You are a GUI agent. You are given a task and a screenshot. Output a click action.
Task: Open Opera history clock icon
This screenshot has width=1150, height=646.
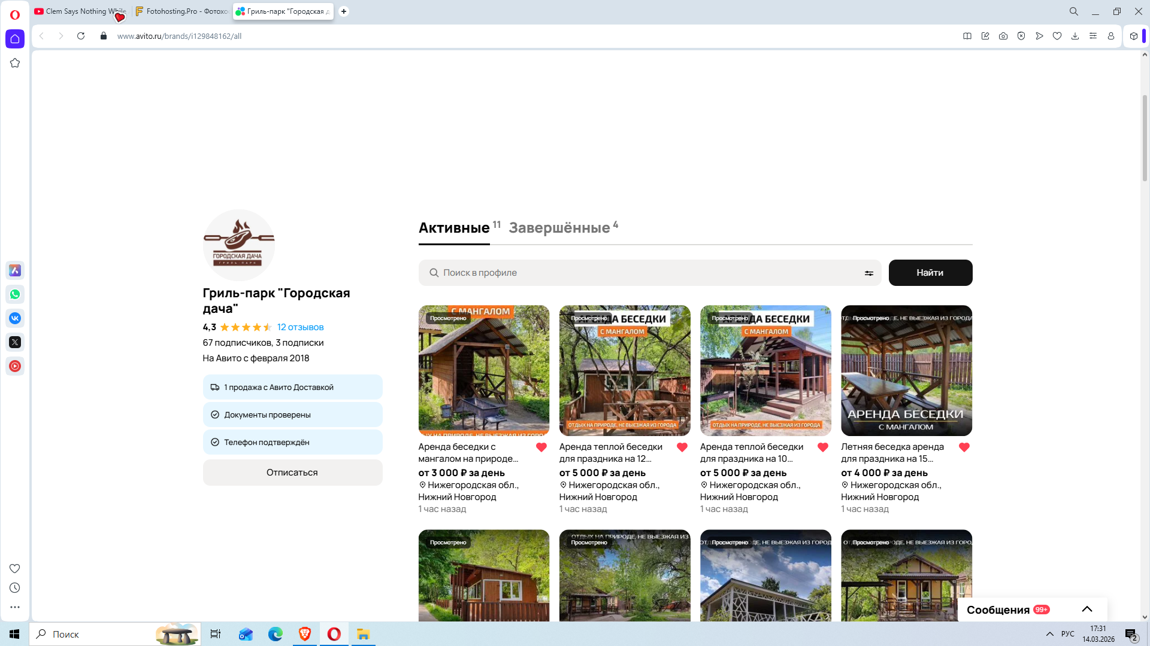pyautogui.click(x=15, y=588)
